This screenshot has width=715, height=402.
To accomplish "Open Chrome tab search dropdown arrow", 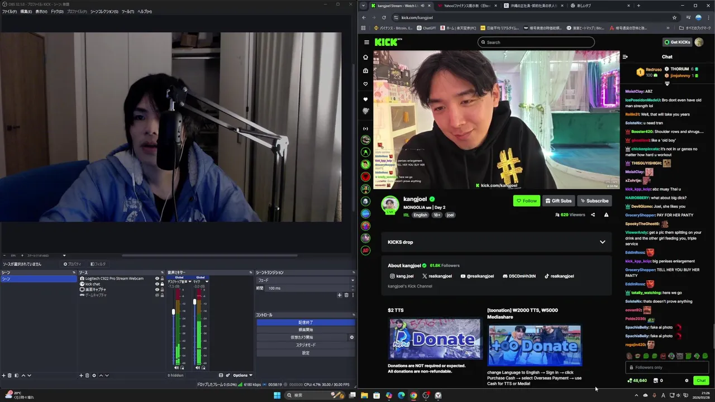I will [364, 6].
